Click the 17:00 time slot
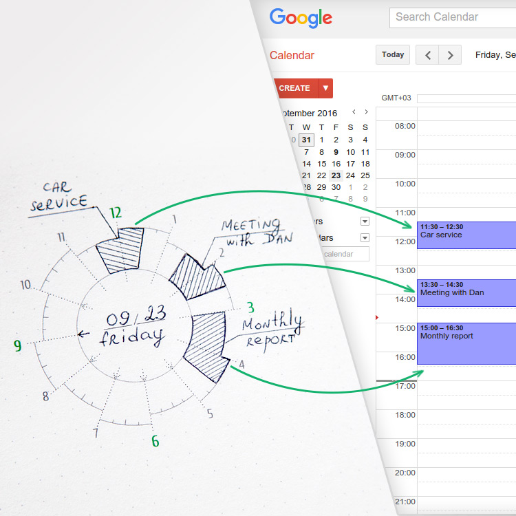This screenshot has height=516, width=516. (x=466, y=395)
